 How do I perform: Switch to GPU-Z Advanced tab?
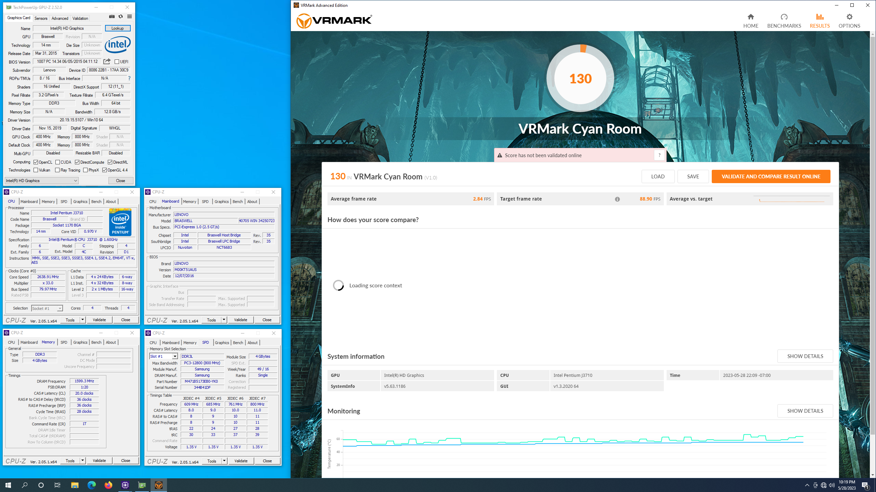pos(60,18)
